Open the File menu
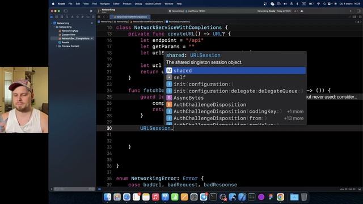363x204 pixels. tap(70, 4)
